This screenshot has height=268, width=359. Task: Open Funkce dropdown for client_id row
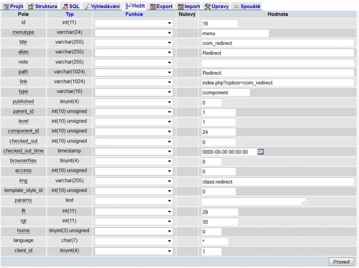point(134,251)
